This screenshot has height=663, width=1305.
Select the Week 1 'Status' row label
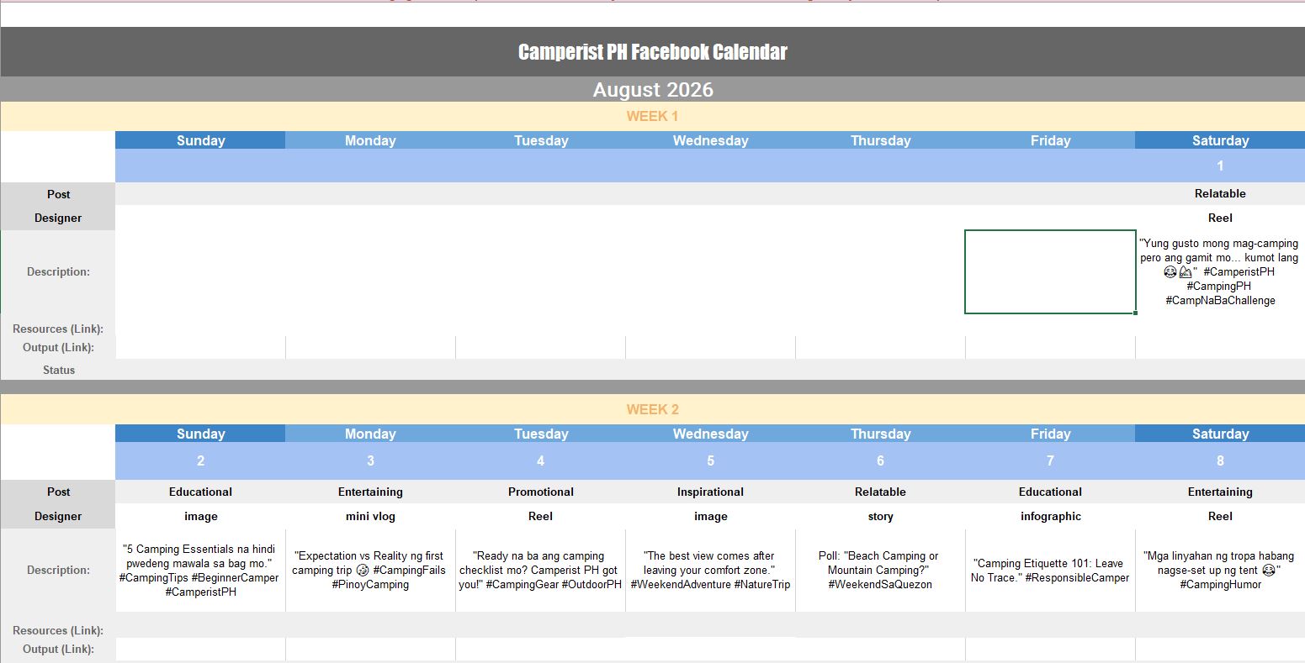click(58, 370)
